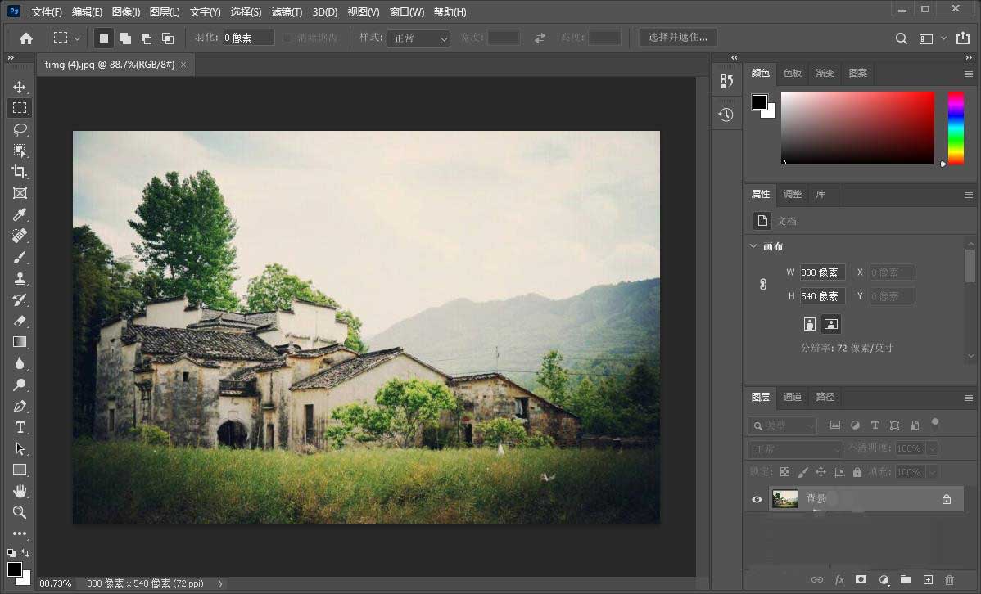This screenshot has height=594, width=981.
Task: Open the 滤镜(T) menu
Action: click(x=287, y=12)
